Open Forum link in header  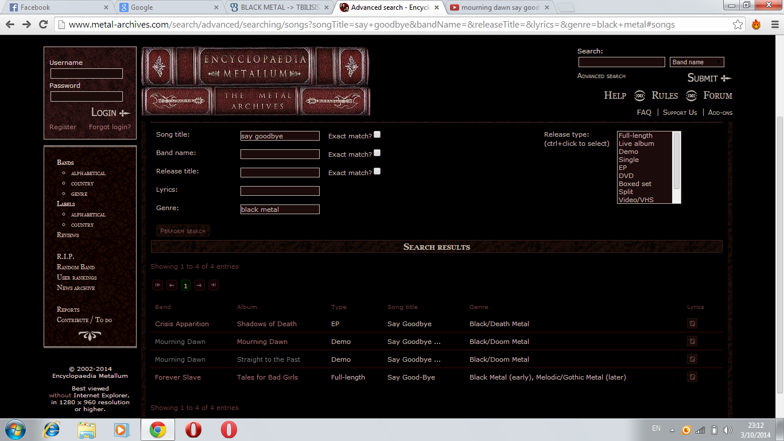click(x=717, y=95)
